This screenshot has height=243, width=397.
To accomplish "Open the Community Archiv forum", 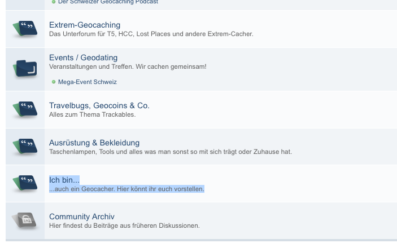I will click(82, 217).
